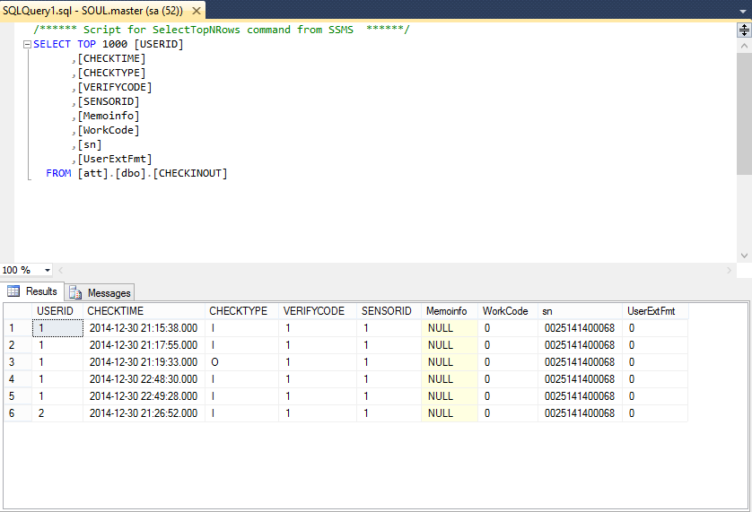Select row header 4 in results
The width and height of the screenshot is (752, 512).
coord(18,379)
